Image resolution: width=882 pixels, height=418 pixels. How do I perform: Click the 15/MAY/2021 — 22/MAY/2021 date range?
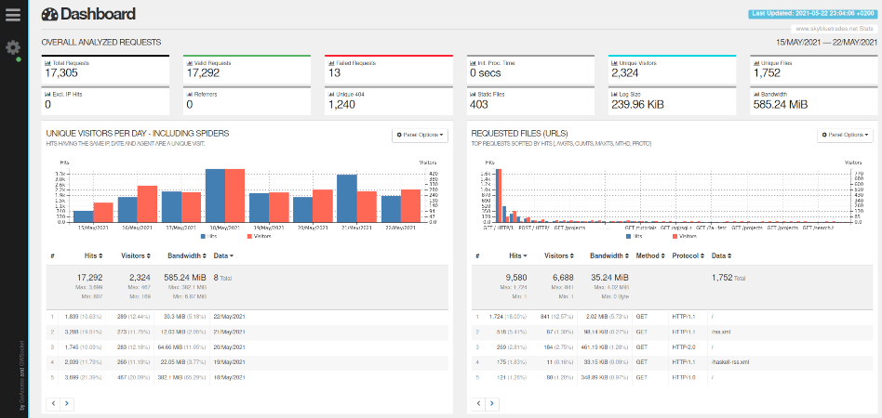(x=826, y=42)
